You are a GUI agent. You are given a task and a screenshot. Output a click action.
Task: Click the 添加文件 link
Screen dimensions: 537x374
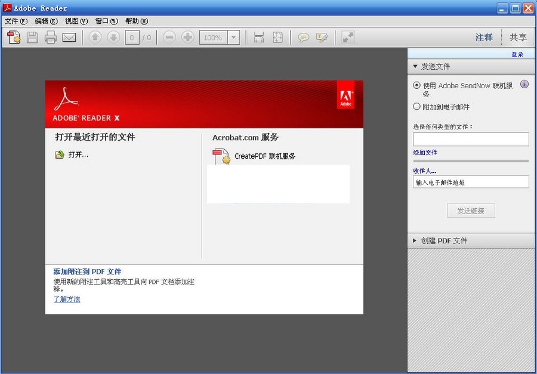pos(425,153)
